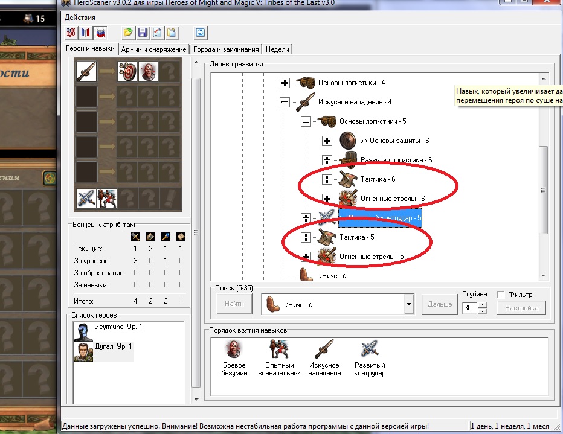Expand >> Основы защиты - 6 node
The image size is (563, 434).
point(327,141)
